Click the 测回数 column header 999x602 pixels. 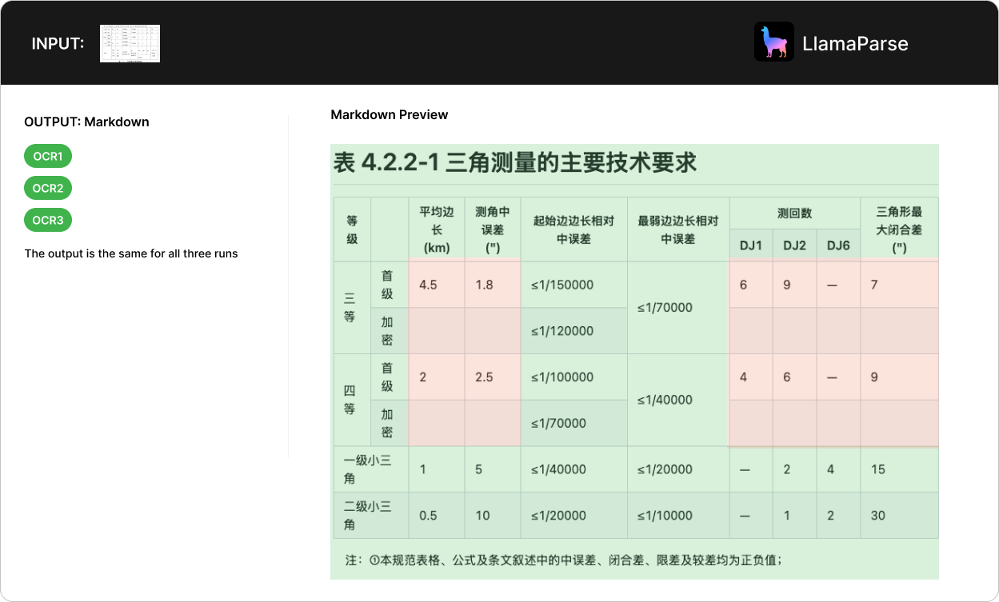click(794, 213)
